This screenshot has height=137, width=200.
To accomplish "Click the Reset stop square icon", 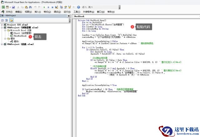I will tap(52, 7).
